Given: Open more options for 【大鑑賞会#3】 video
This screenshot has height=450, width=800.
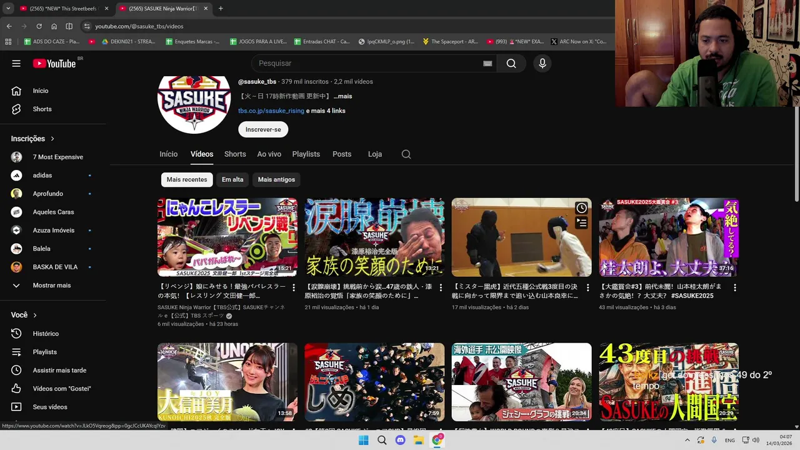Looking at the screenshot, I should point(735,287).
